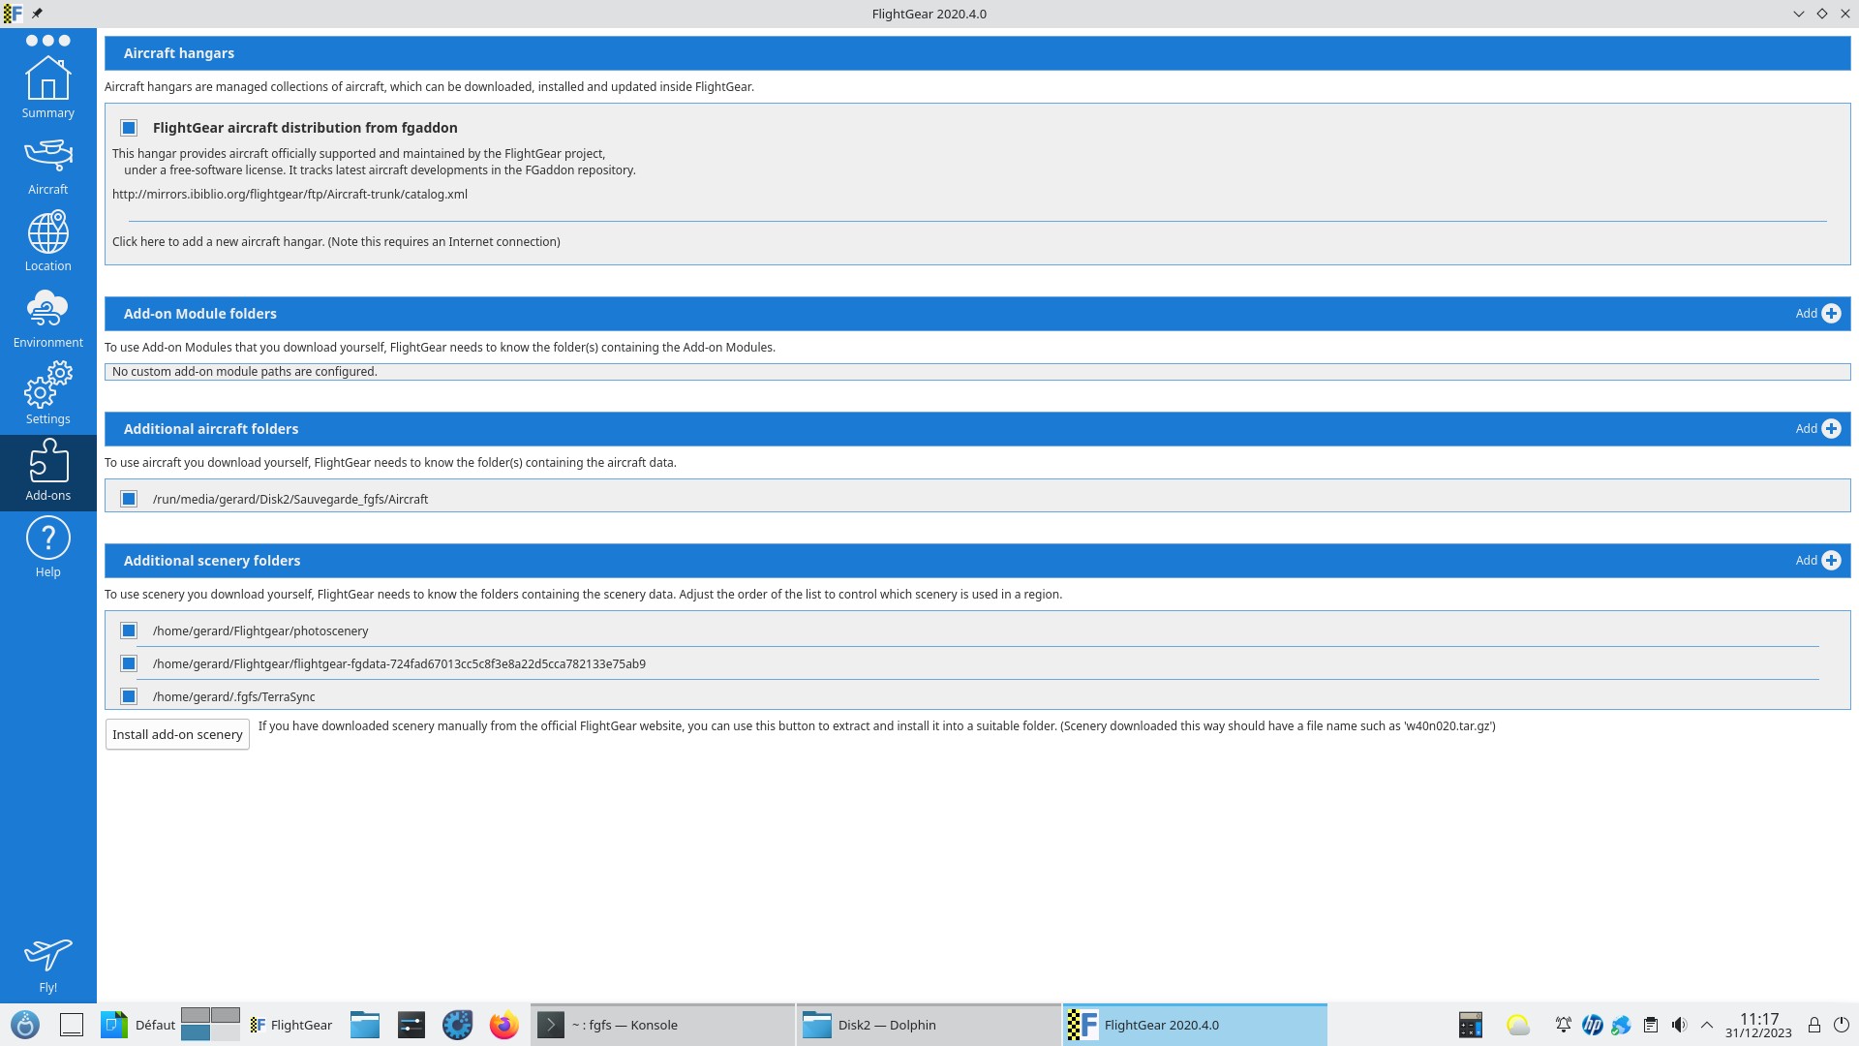Launch Firefox from the taskbar

[x=504, y=1025]
